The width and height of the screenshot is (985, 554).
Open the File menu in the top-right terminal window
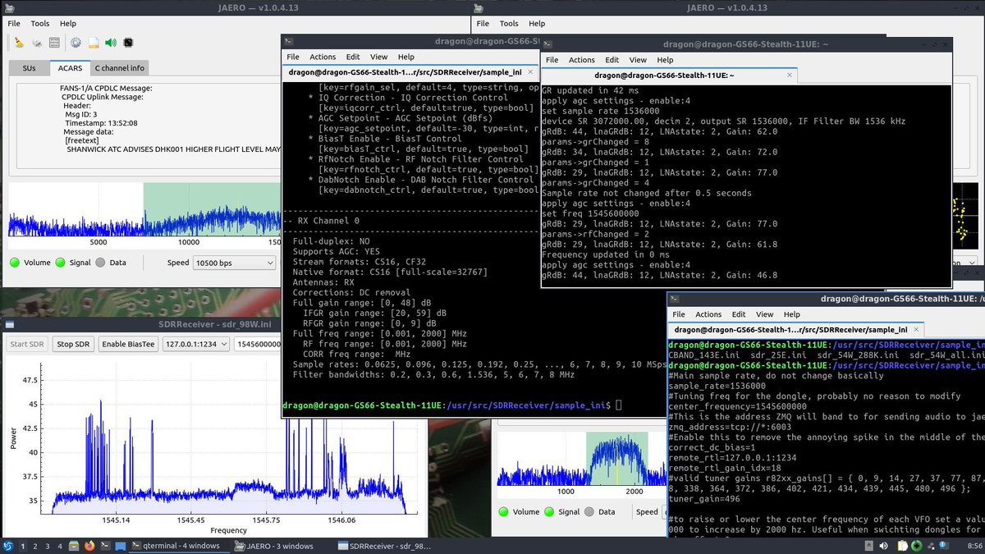(552, 59)
